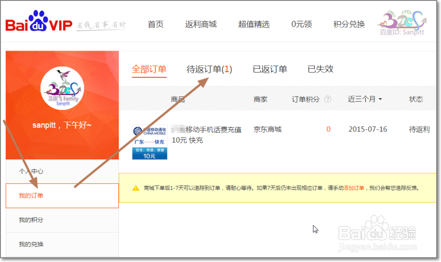Click the 状态 column header

pos(416,99)
